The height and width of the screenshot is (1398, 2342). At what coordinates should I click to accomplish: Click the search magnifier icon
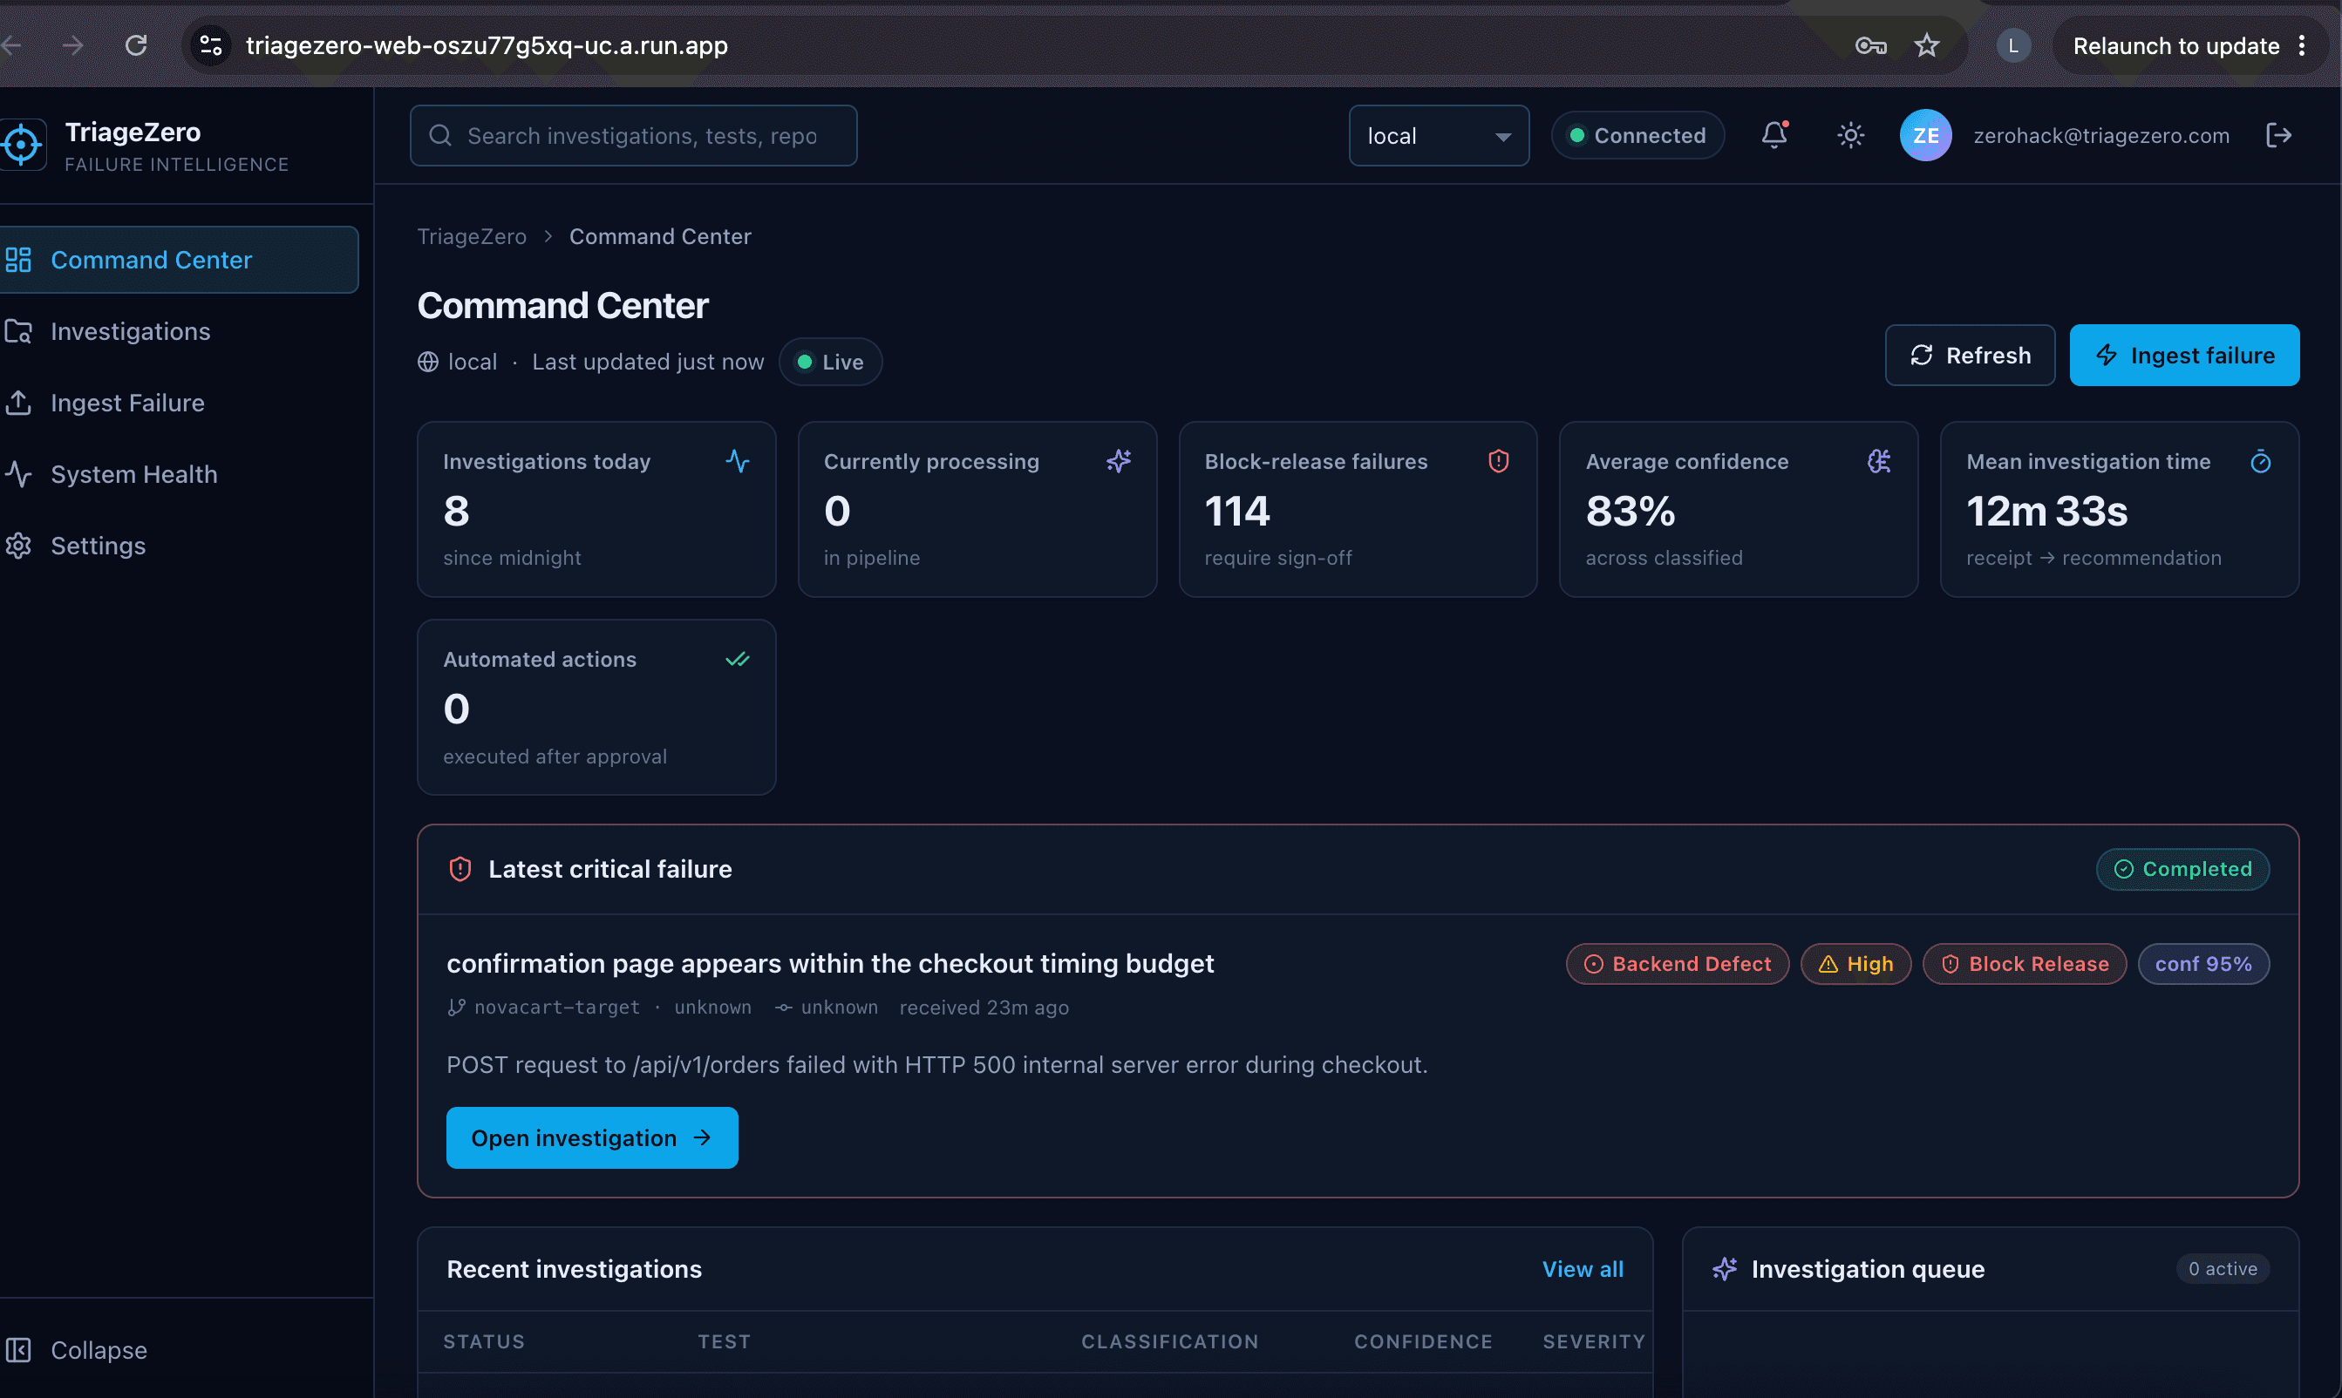pyautogui.click(x=440, y=136)
